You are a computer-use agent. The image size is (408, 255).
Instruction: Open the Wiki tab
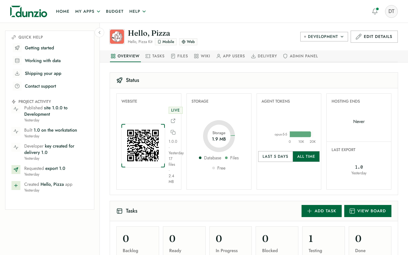[202, 56]
